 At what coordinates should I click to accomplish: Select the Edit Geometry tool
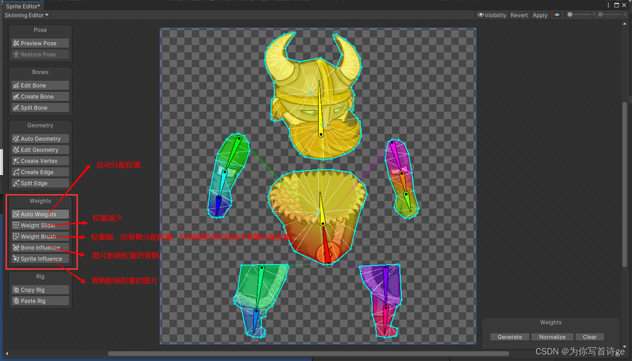pyautogui.click(x=40, y=150)
